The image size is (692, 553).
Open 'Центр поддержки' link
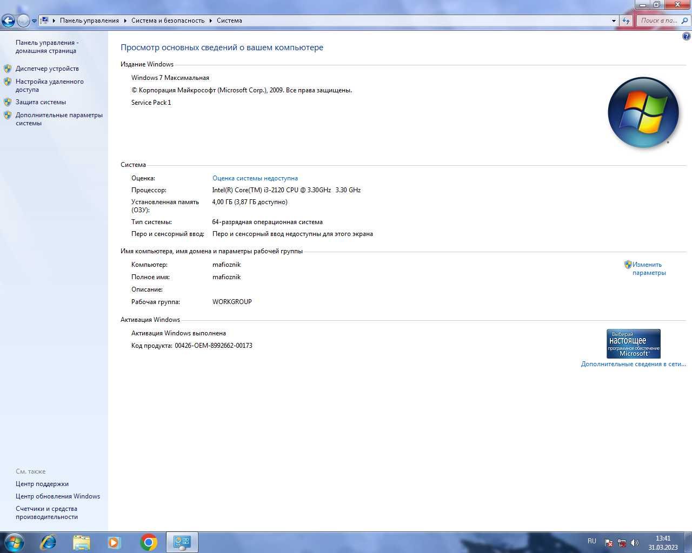pos(42,484)
